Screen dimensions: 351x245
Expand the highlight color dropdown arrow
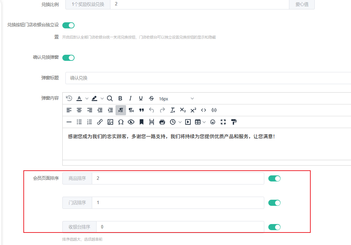tap(102, 98)
